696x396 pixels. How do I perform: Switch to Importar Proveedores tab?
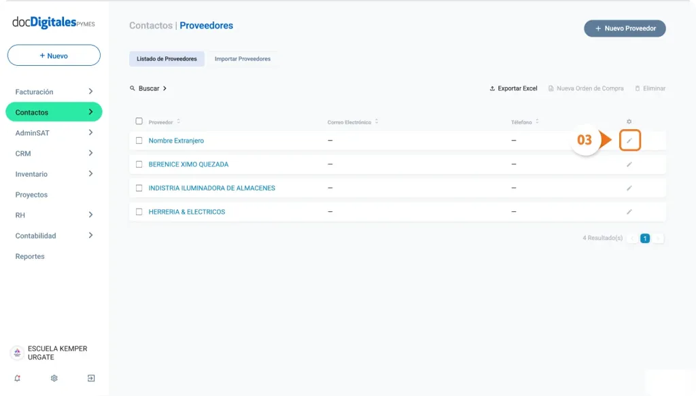pyautogui.click(x=243, y=59)
